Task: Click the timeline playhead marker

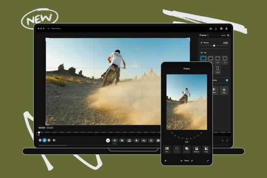Action: [39, 133]
